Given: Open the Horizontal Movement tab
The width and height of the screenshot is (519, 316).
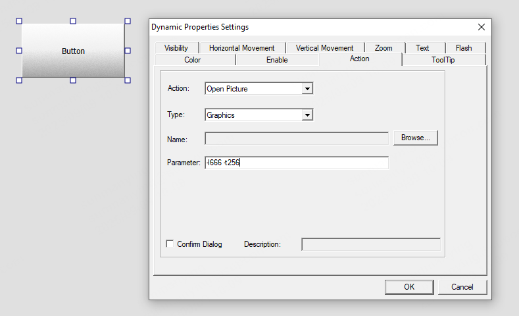Looking at the screenshot, I should (x=242, y=48).
